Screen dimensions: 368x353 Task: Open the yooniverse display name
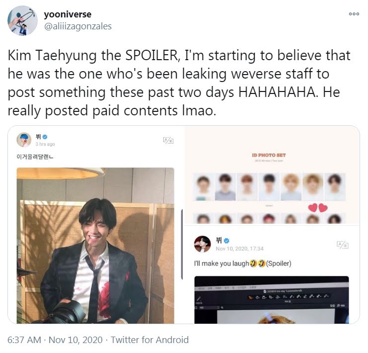68,14
